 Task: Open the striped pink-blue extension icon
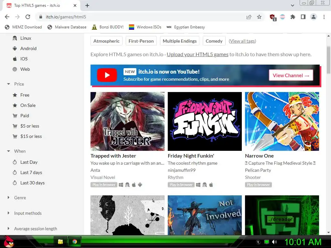click(x=283, y=17)
